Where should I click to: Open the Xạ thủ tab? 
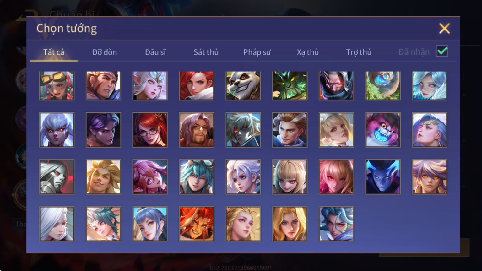[x=308, y=52]
